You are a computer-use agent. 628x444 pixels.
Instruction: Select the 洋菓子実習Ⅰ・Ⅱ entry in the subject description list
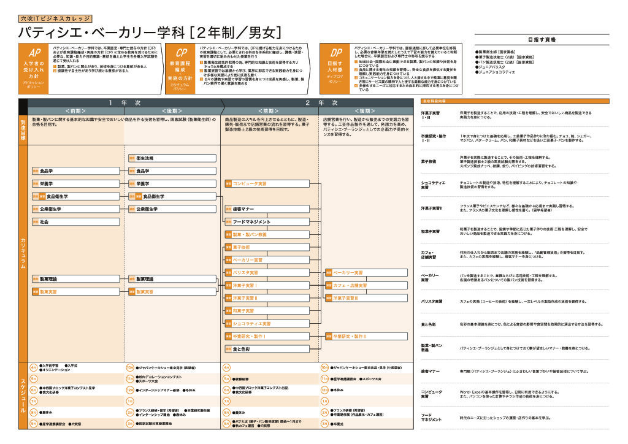[430, 115]
